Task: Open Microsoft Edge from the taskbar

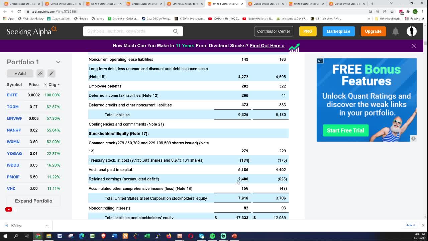Action: [x=82, y=236]
